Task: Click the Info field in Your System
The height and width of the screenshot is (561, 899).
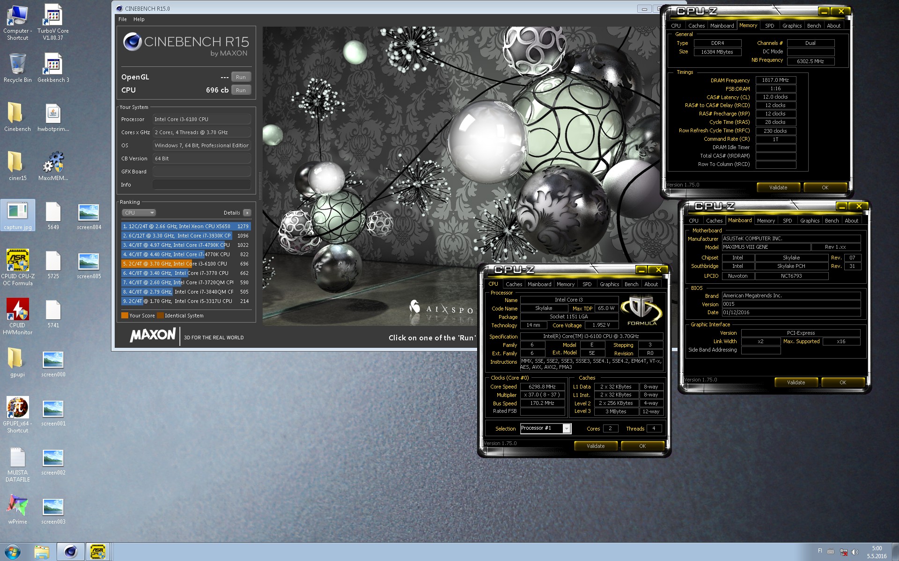Action: coord(201,185)
